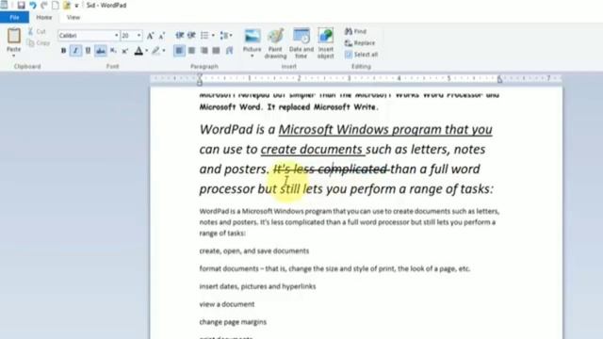Click the first-line indent marker on ruler

pos(200,76)
